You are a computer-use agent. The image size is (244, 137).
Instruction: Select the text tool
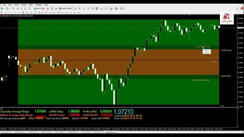pos(31,13)
